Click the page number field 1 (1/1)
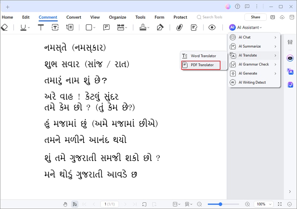 (x=110, y=204)
